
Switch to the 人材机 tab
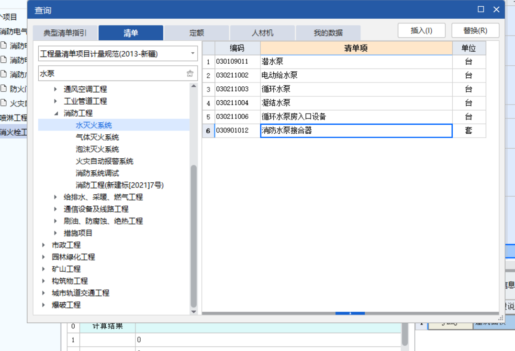point(262,33)
